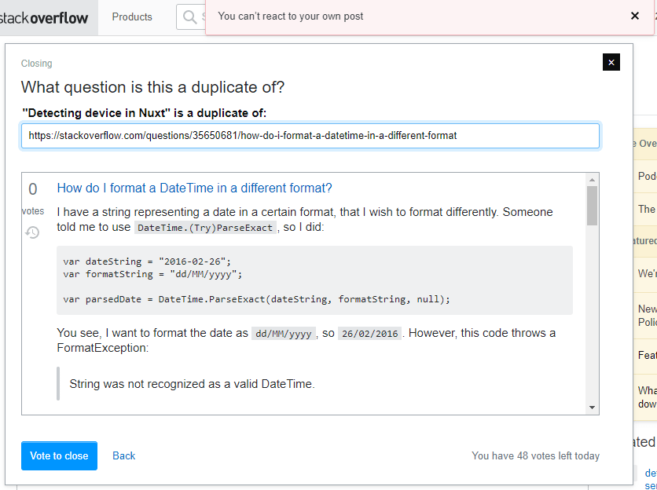Close the duplicate question dialog
Screen dimensions: 657x490
pos(611,63)
